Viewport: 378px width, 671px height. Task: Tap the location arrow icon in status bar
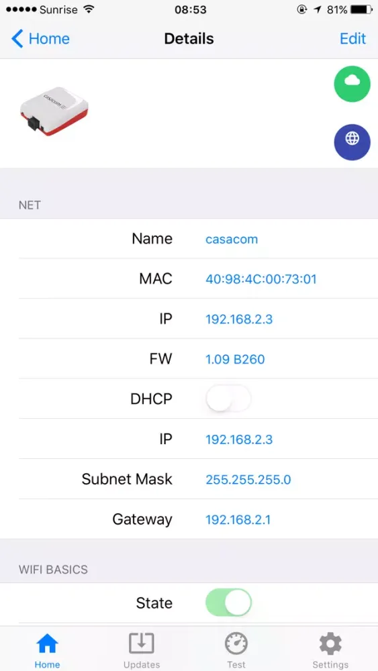point(317,9)
